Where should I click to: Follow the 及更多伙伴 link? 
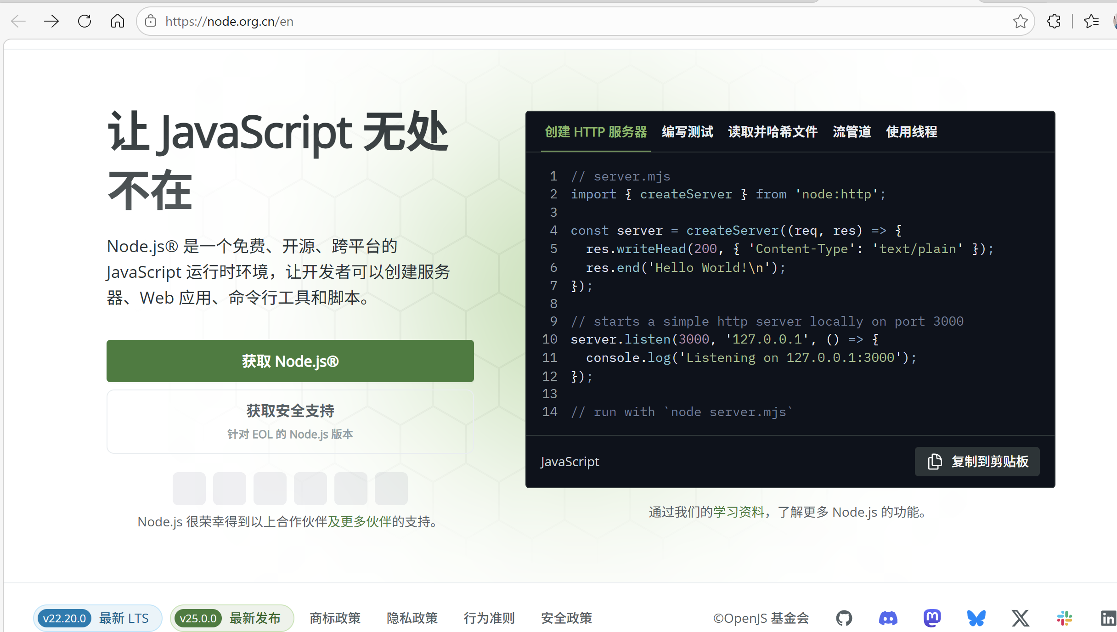(x=360, y=522)
